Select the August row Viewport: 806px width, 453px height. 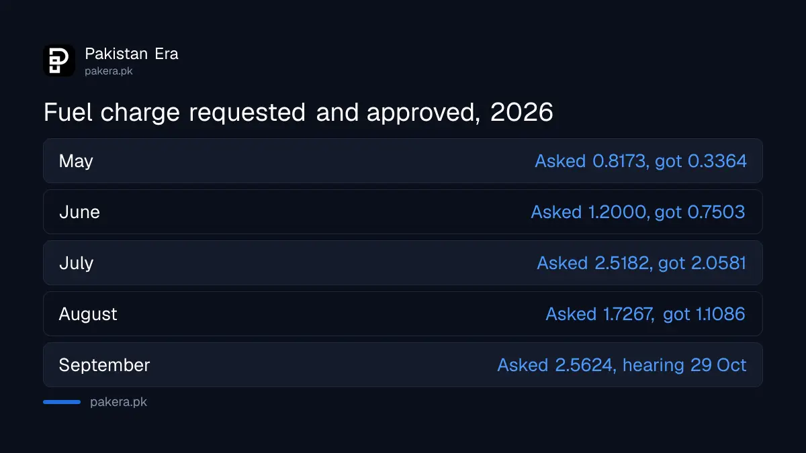pyautogui.click(x=403, y=314)
